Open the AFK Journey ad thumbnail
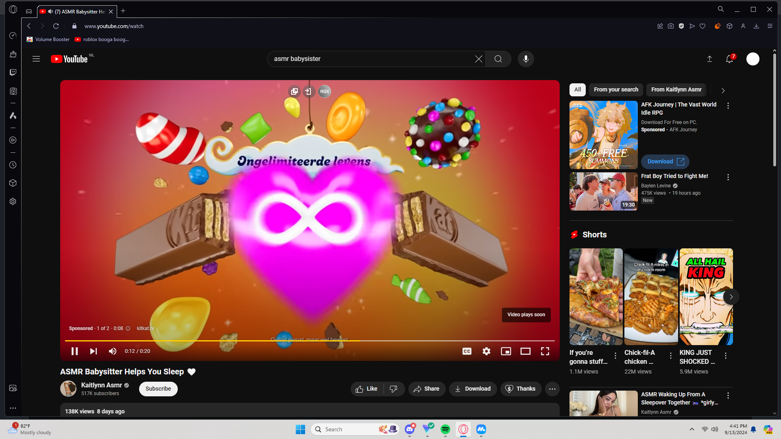This screenshot has height=439, width=781. 604,135
